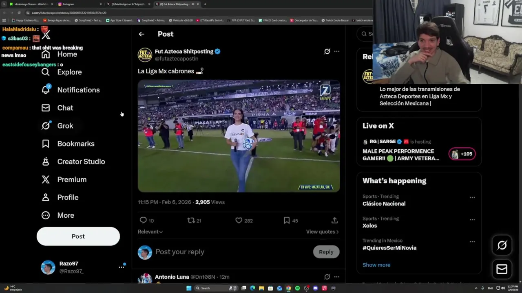
Task: Open Discord from the taskbar
Action: tap(315, 288)
